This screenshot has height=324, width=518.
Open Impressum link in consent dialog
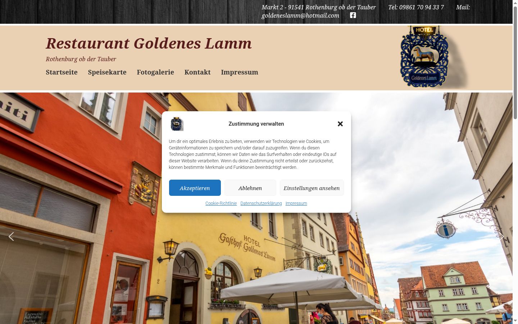point(296,203)
